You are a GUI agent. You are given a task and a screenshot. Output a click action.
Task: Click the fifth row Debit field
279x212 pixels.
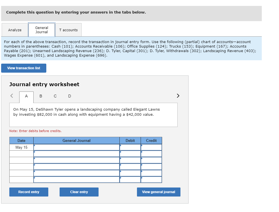pyautogui.click(x=130, y=173)
